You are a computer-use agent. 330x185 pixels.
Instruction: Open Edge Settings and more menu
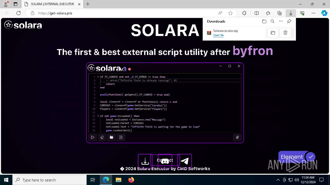click(x=313, y=13)
